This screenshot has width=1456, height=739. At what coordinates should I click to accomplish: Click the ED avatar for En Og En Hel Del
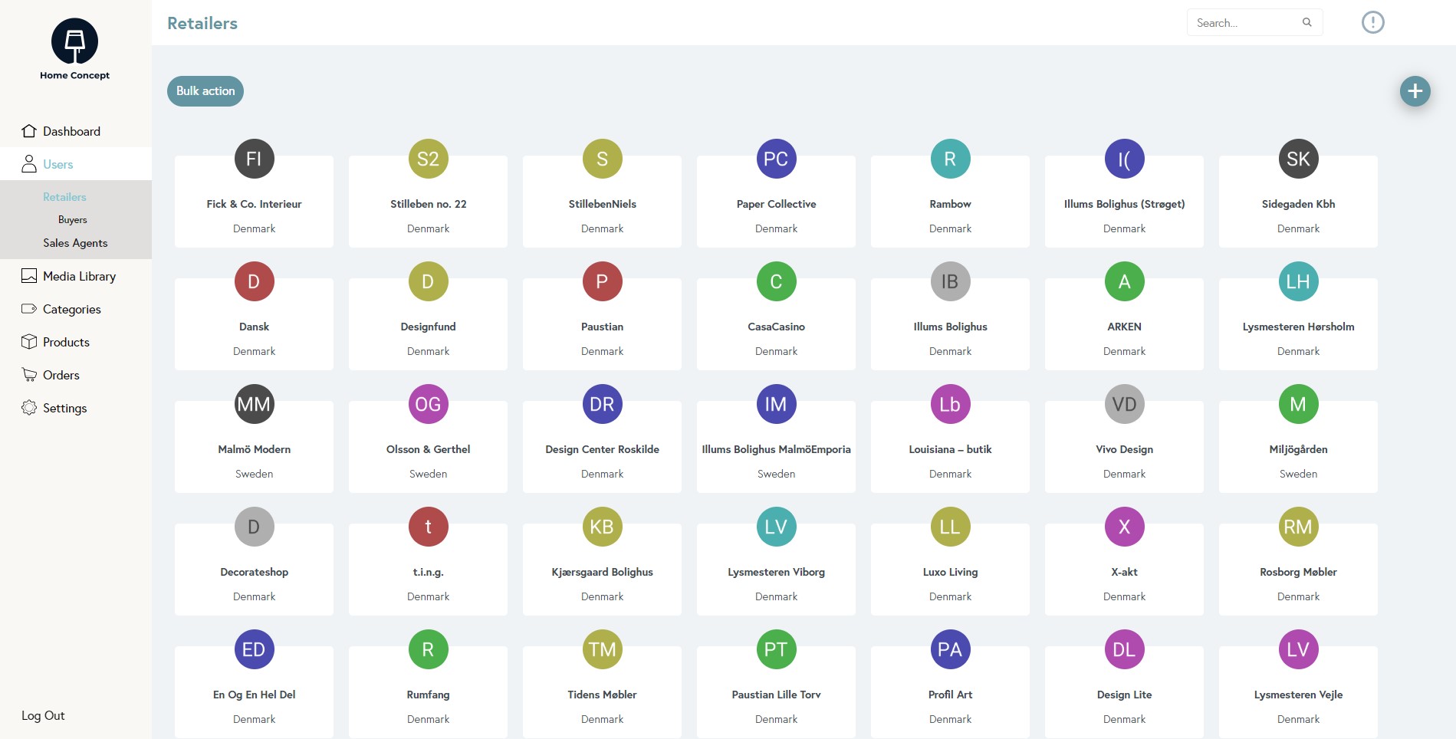(x=254, y=649)
